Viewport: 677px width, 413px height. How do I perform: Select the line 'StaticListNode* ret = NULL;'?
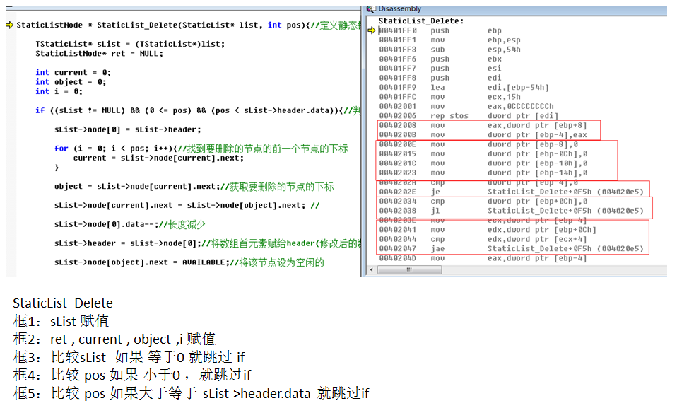(100, 54)
